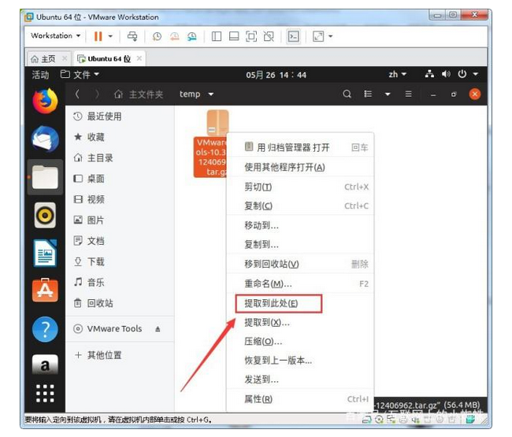512x437 pixels.
Task: Choose 压缩 from context menu
Action: coord(300,342)
